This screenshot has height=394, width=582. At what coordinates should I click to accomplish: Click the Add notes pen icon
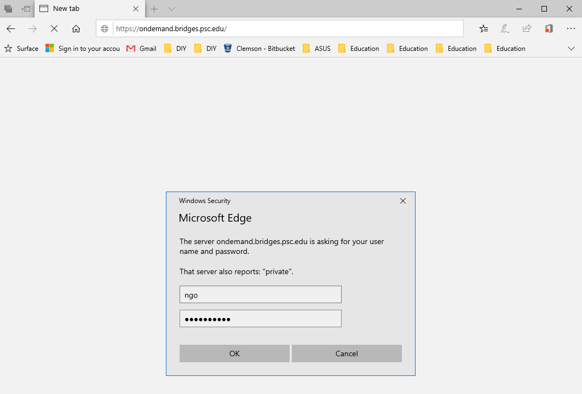point(505,29)
